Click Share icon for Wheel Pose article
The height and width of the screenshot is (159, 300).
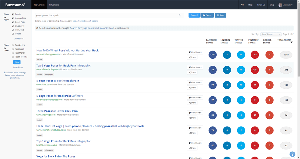coord(192,57)
